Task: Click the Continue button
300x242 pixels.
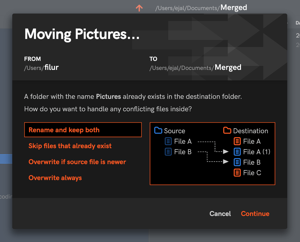Action: 255,214
